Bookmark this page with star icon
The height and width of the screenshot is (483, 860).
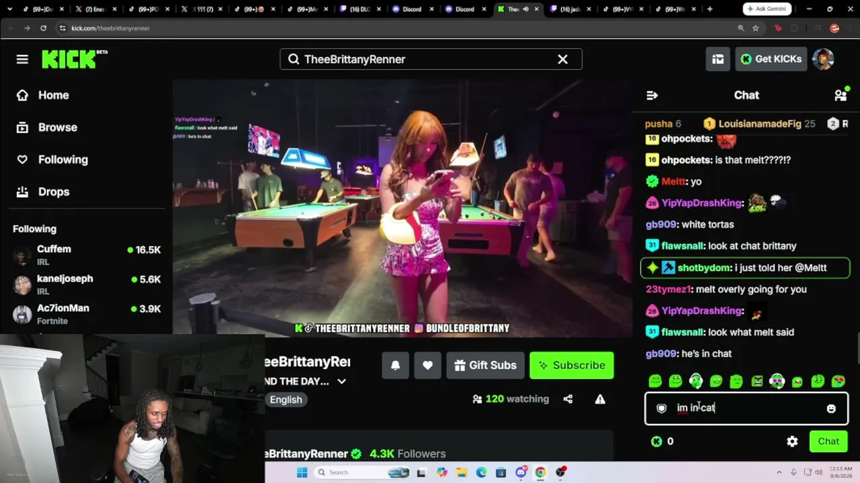coord(755,28)
